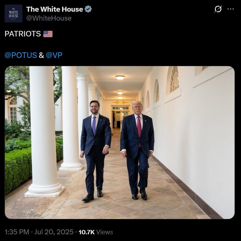Click the display name The White House

[x=55, y=9]
